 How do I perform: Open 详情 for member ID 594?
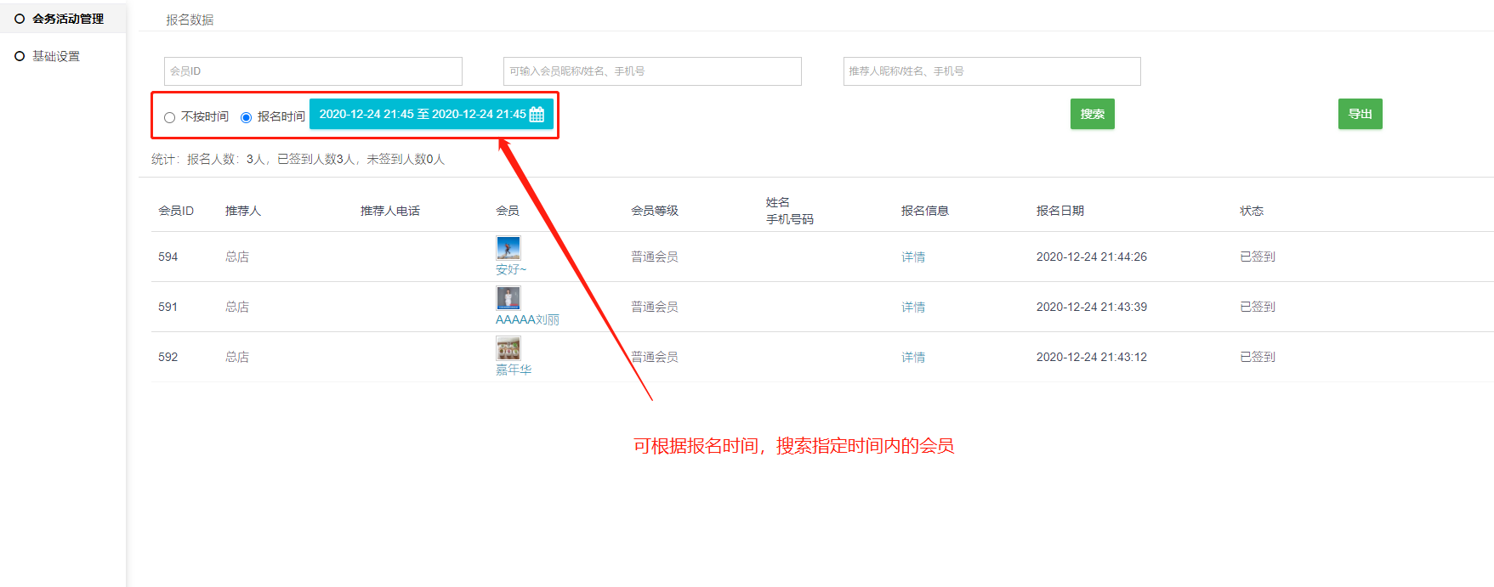913,257
